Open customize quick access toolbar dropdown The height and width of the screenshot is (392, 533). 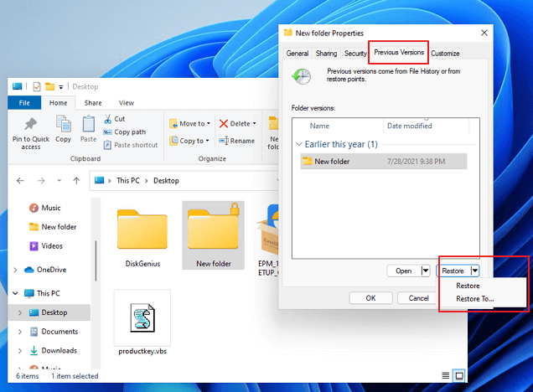61,87
